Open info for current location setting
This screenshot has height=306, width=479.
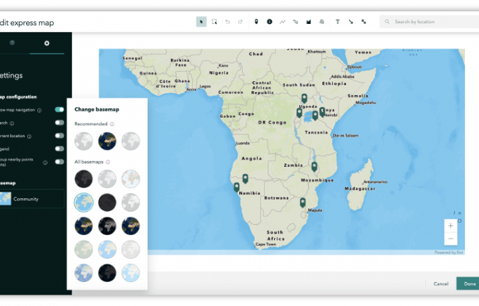29,136
